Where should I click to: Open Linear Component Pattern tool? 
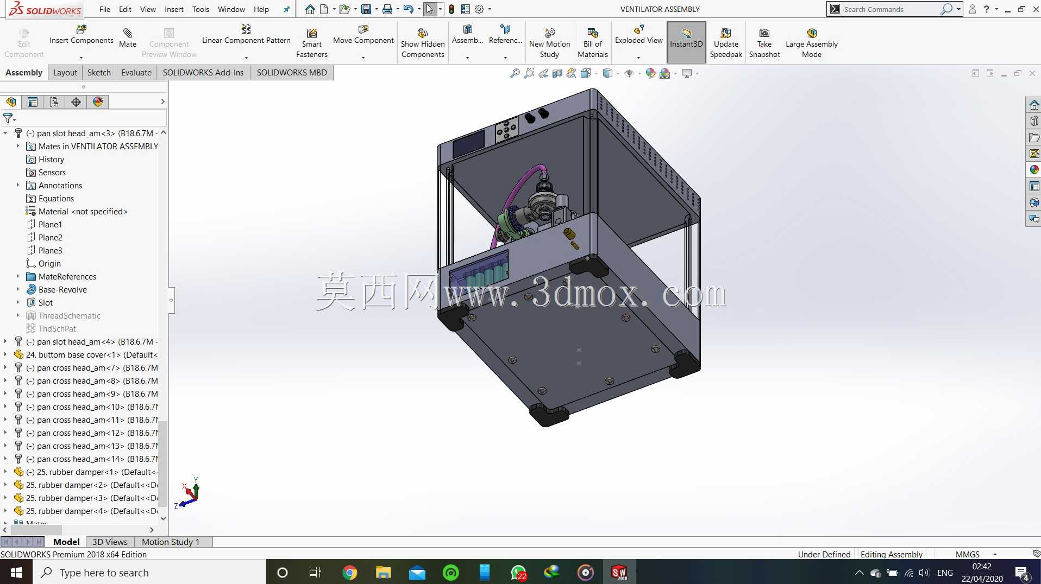tap(246, 35)
